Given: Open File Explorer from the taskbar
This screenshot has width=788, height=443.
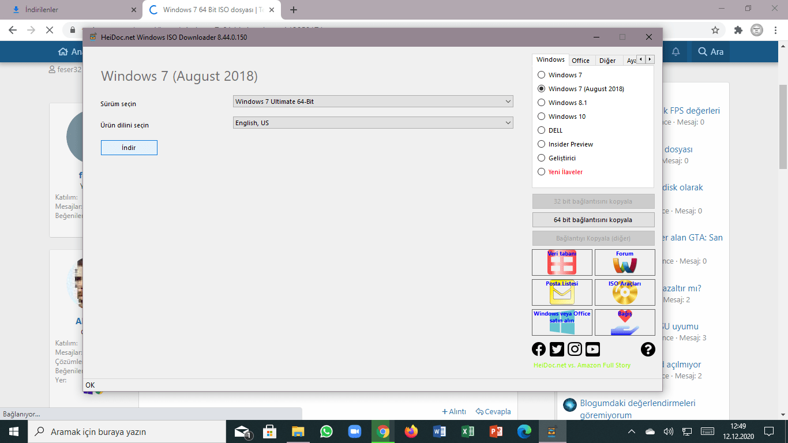Looking at the screenshot, I should [x=298, y=431].
